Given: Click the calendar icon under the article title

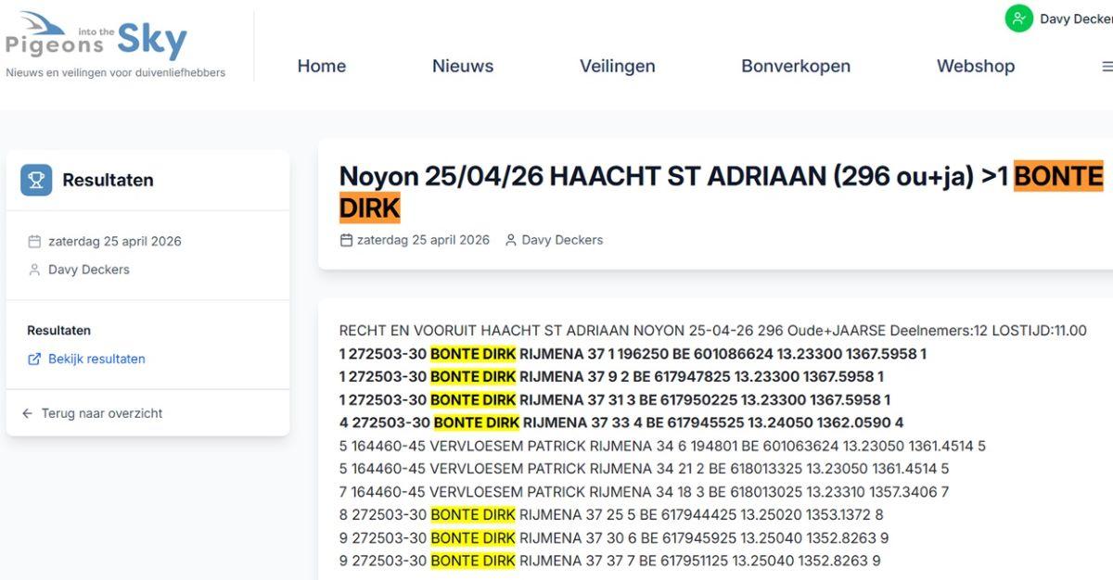Looking at the screenshot, I should pos(346,240).
